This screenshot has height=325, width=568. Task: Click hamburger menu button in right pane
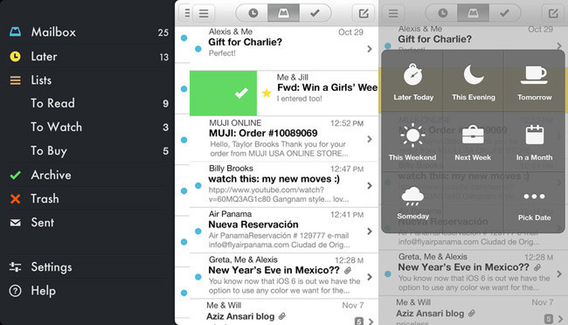tap(393, 13)
